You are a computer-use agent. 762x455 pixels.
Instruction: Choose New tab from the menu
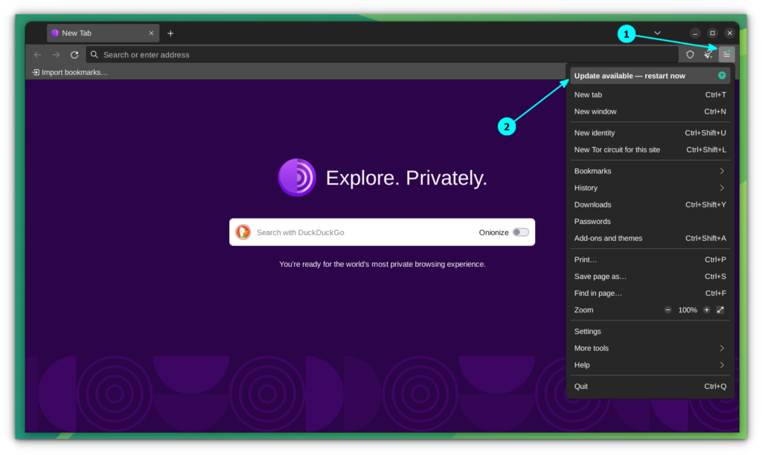click(x=650, y=94)
